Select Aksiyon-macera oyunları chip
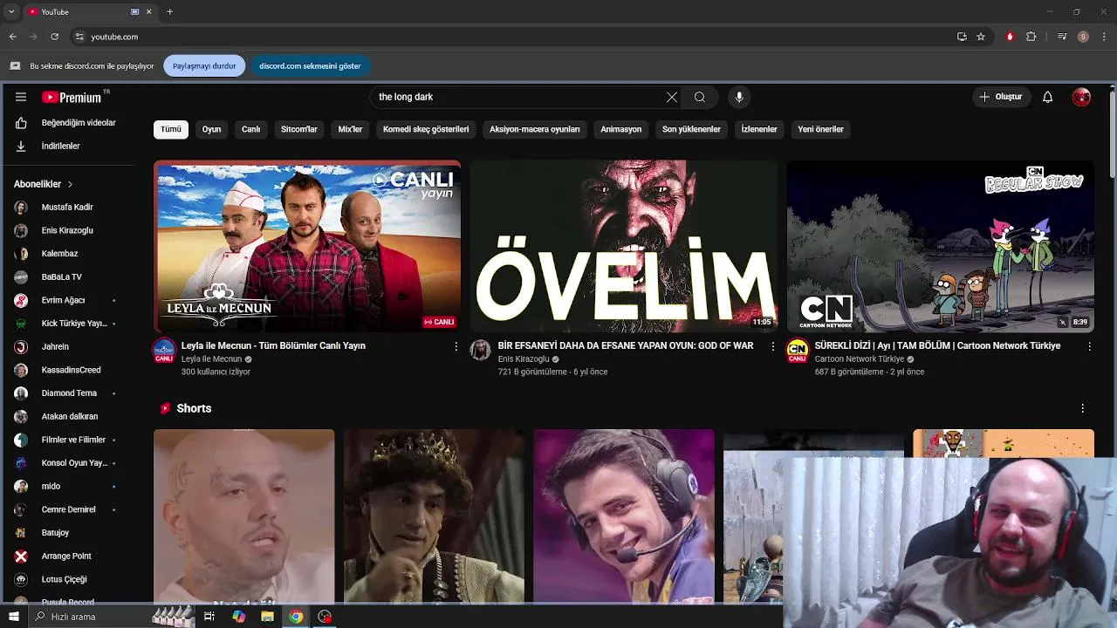This screenshot has width=1117, height=628. point(535,129)
